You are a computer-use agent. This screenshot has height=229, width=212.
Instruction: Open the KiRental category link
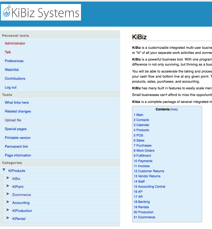[x=19, y=219]
